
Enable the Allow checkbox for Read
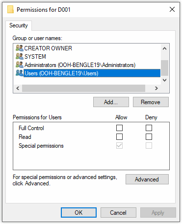tap(119, 136)
